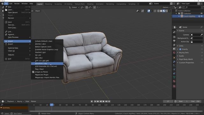This screenshot has width=204, height=115.
Task: Open the Edit menu in top bar
Action: [11, 4]
